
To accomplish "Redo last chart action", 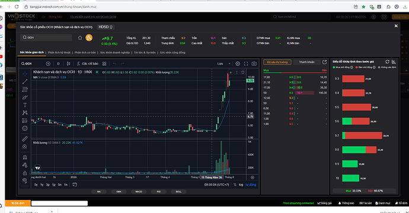I will pos(122,63).
